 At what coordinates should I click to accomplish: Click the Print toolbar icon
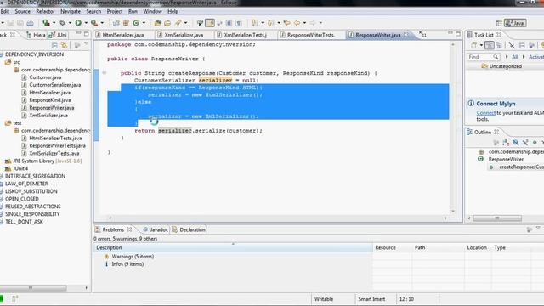(x=31, y=23)
